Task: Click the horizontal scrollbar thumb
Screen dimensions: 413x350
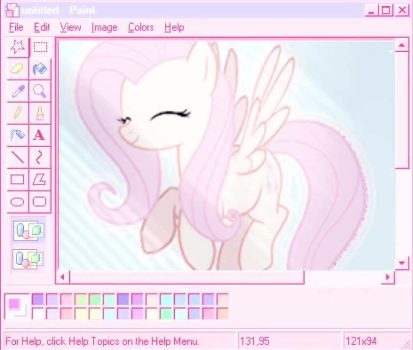Action: pyautogui.click(x=187, y=277)
